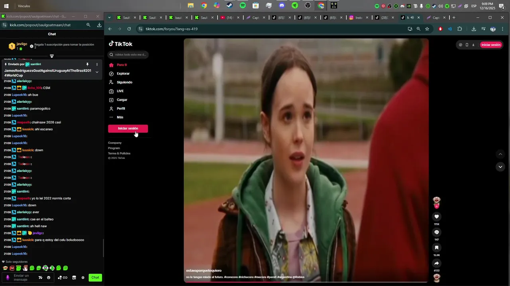This screenshot has height=286, width=510.
Task: Open the Kick chat shop icon
Action: click(x=74, y=278)
